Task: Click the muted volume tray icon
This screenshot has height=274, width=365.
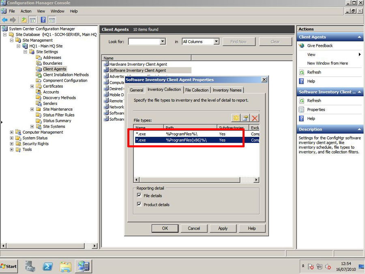Action: point(328,266)
